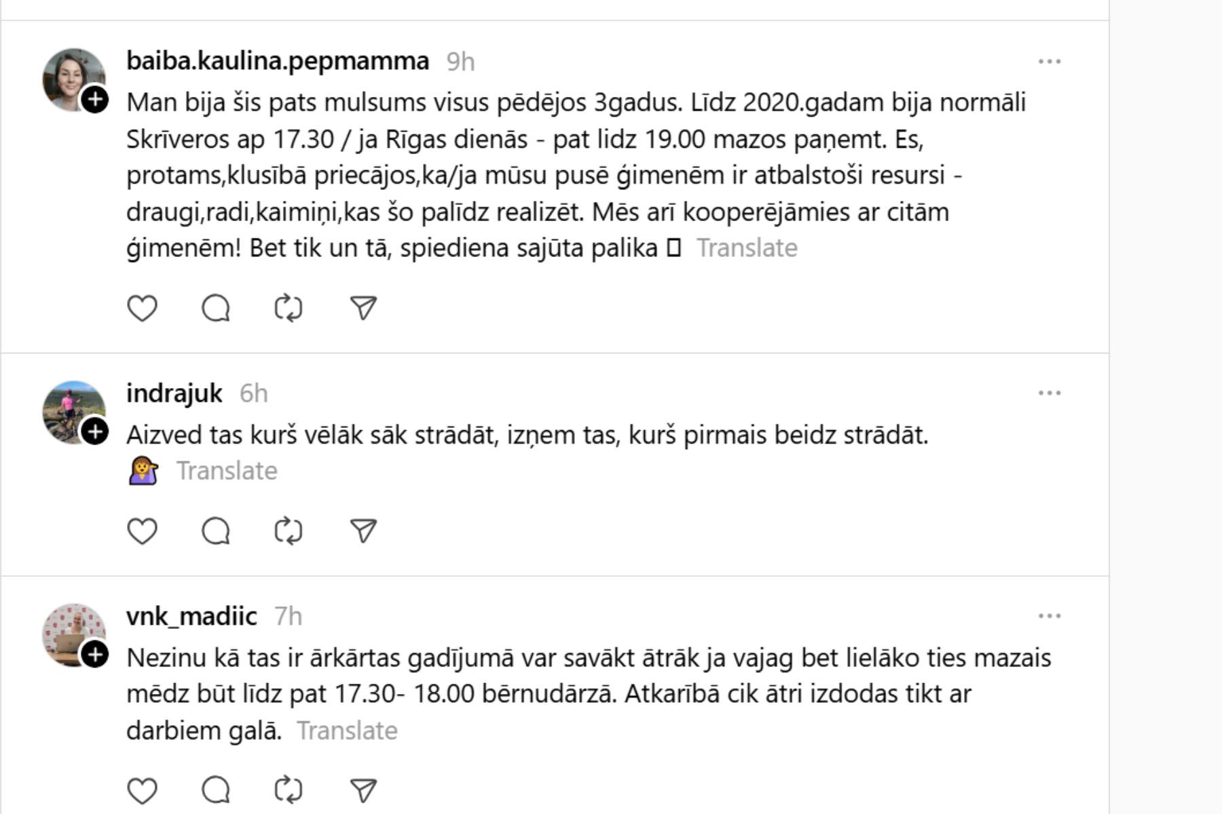Like indrajuk's comment

click(143, 531)
